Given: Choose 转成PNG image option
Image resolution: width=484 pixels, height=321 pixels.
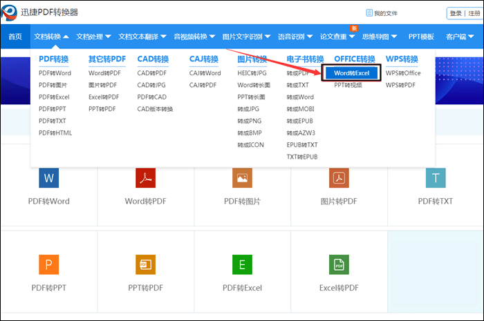Looking at the screenshot, I should tap(250, 121).
